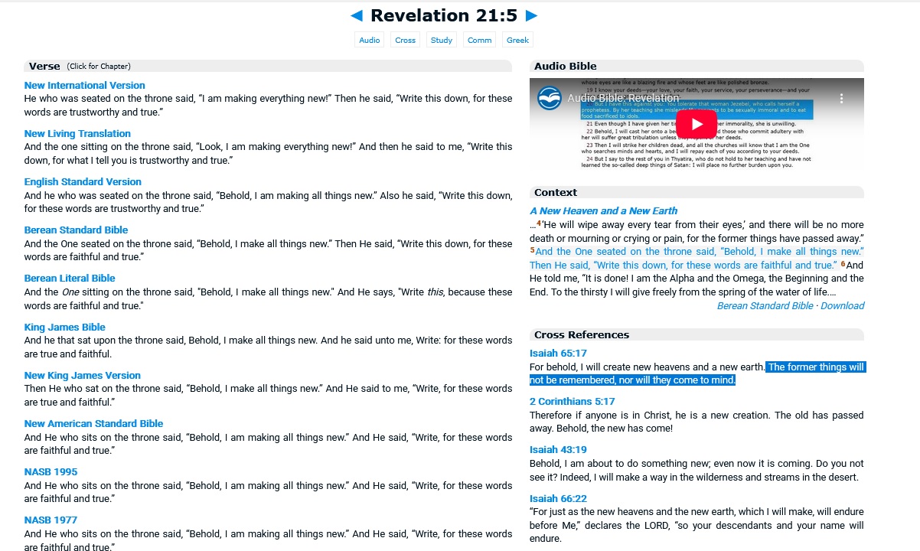Screen dimensions: 920x551
Task: Open New International Version chapter
Action: (x=84, y=85)
